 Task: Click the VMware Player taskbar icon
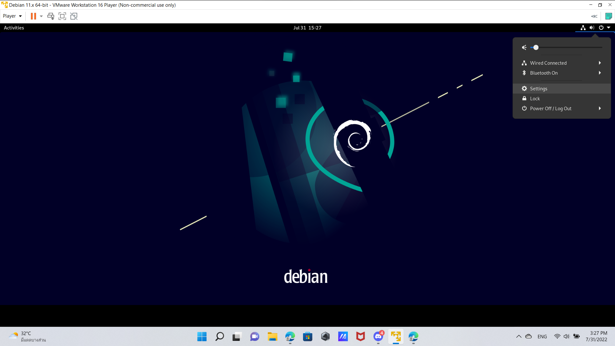(396, 337)
